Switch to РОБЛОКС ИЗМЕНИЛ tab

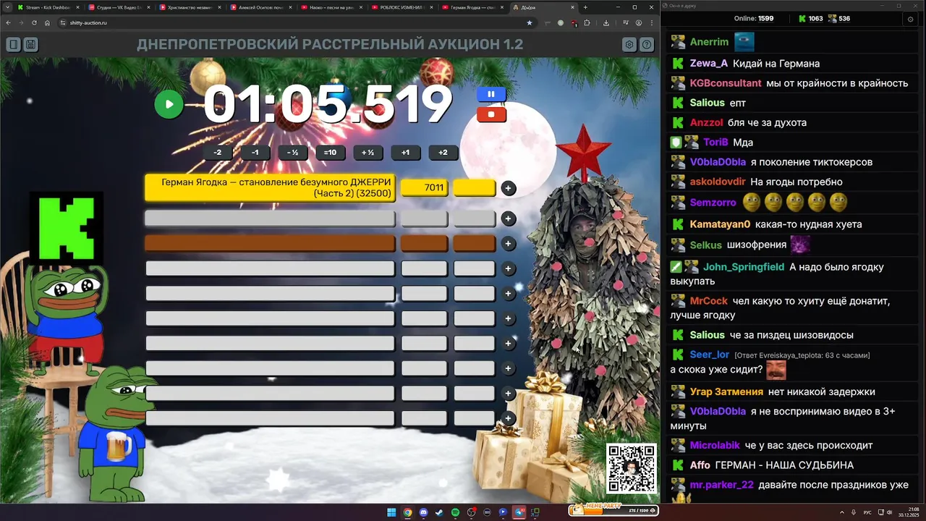click(403, 7)
